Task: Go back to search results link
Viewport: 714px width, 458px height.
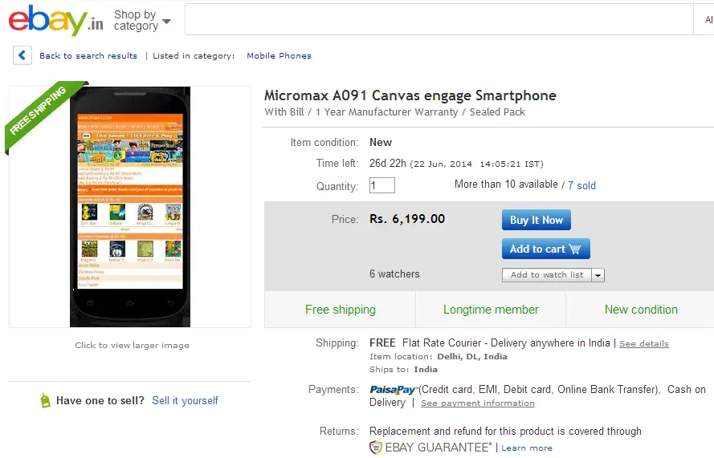Action: (88, 55)
